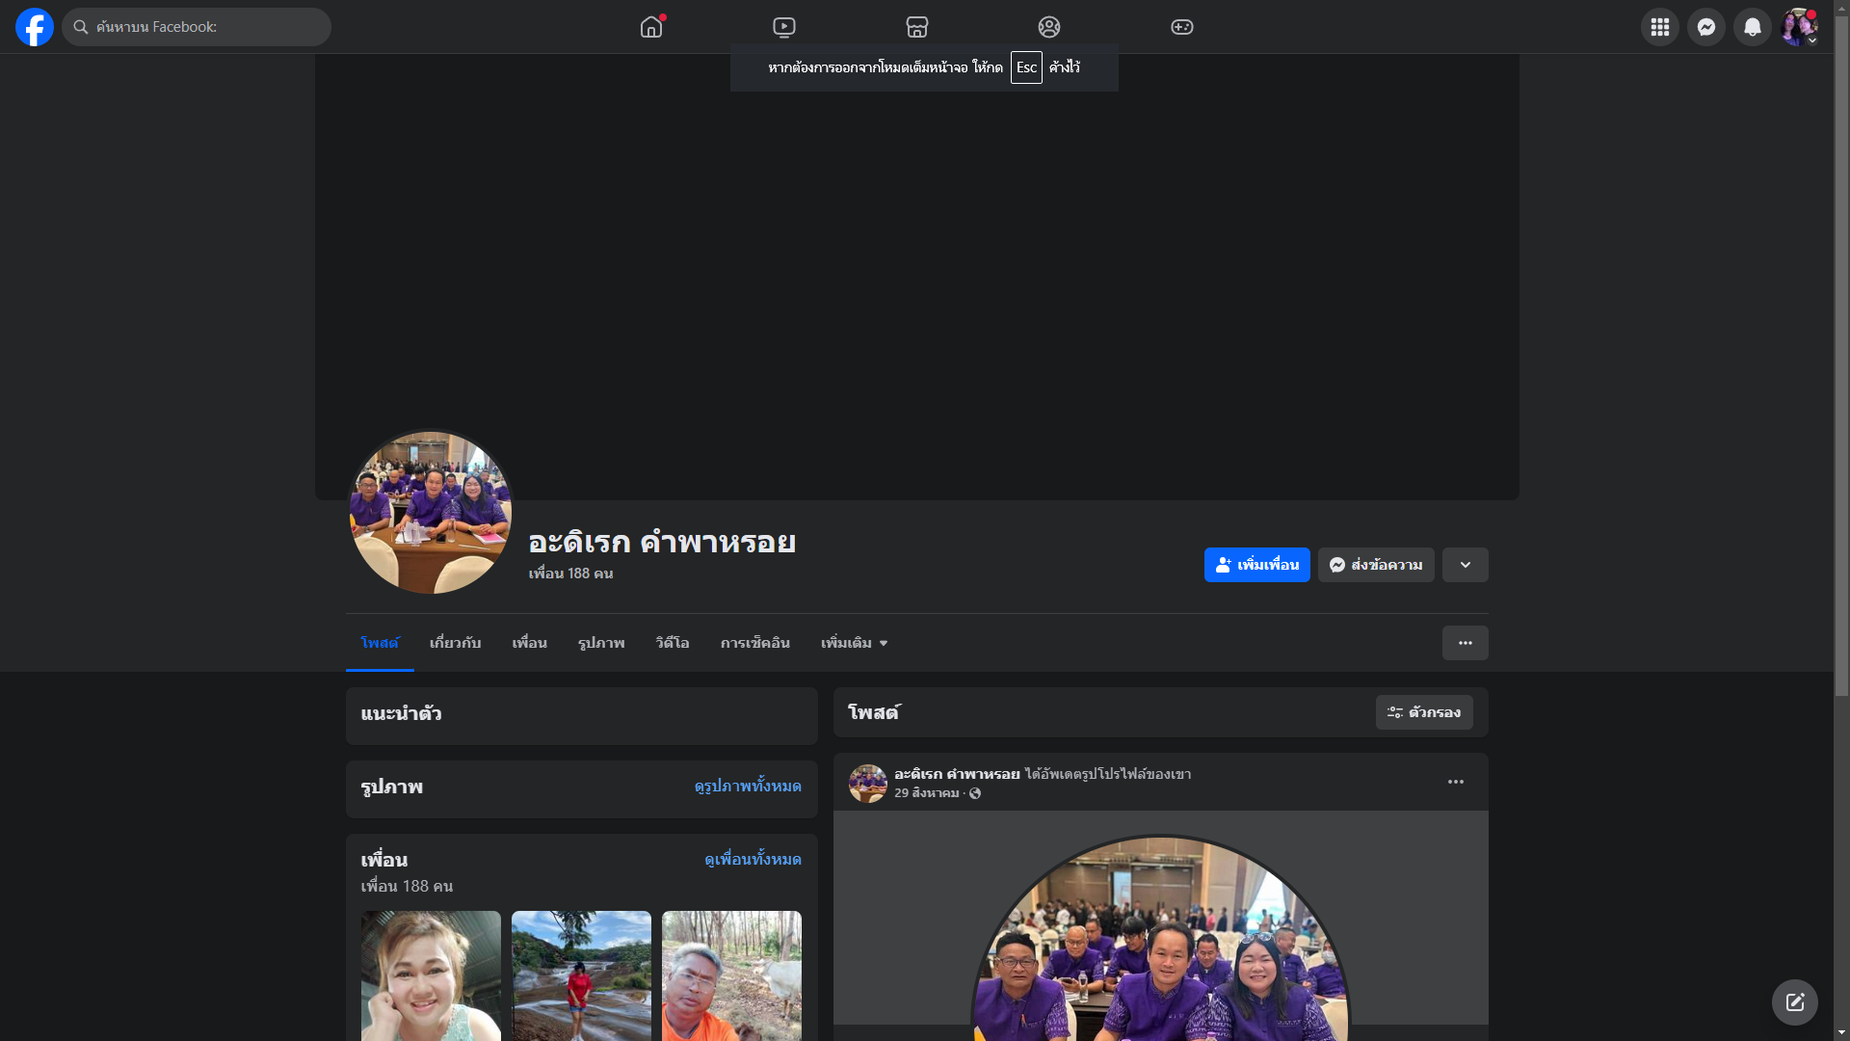
Task: Expand the account profile menu
Action: click(1799, 27)
